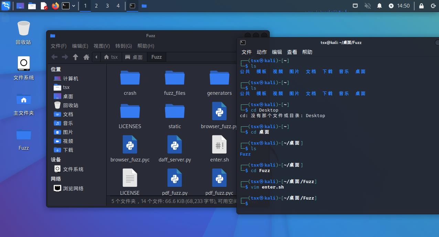This screenshot has width=439, height=237.
Task: Select the crash folder
Action: click(x=130, y=82)
